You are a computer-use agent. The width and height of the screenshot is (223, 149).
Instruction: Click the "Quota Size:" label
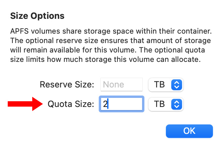(71, 104)
